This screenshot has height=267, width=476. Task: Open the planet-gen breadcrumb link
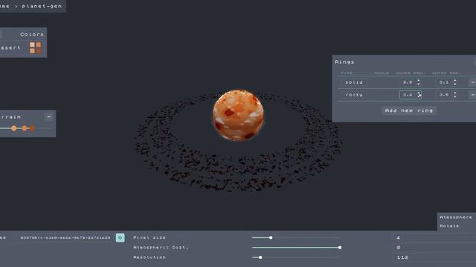click(x=42, y=6)
